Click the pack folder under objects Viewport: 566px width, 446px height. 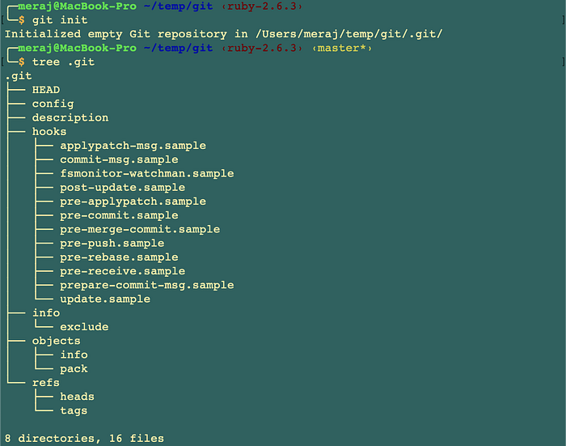click(74, 369)
